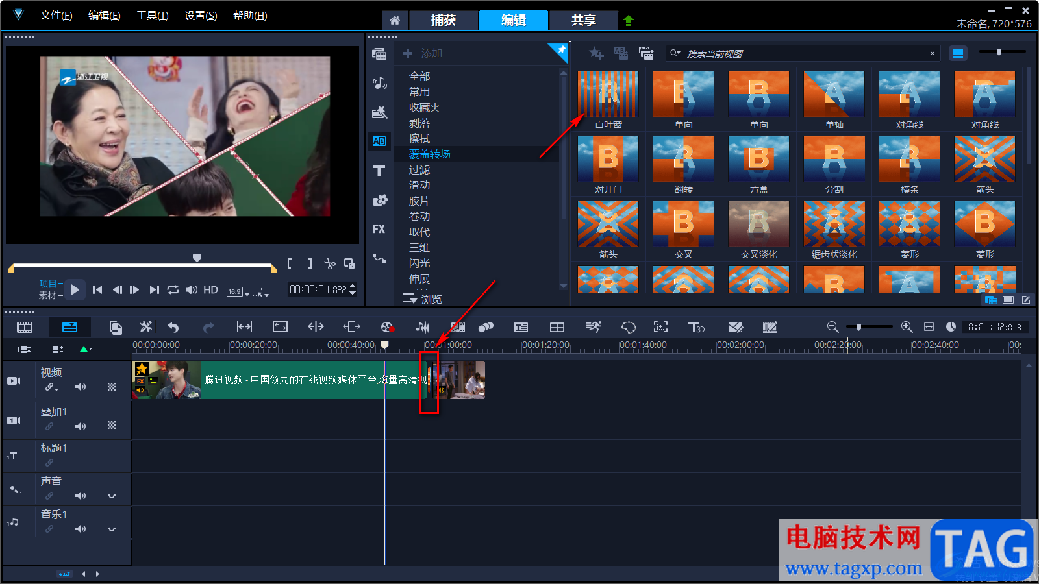The image size is (1039, 584).
Task: Open the Path motion library icon
Action: [x=379, y=258]
